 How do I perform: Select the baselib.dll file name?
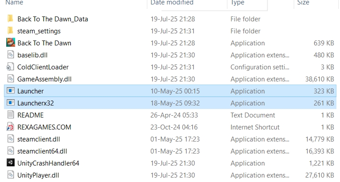pos(32,55)
